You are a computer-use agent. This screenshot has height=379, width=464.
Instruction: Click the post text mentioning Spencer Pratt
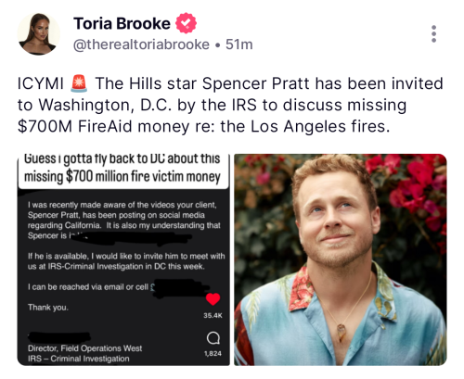click(230, 105)
